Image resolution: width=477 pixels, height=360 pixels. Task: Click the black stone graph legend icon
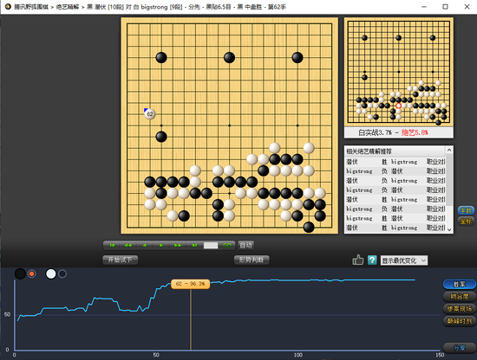click(21, 273)
